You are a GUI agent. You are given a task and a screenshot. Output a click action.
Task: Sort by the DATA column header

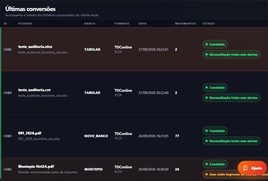[x=142, y=24]
